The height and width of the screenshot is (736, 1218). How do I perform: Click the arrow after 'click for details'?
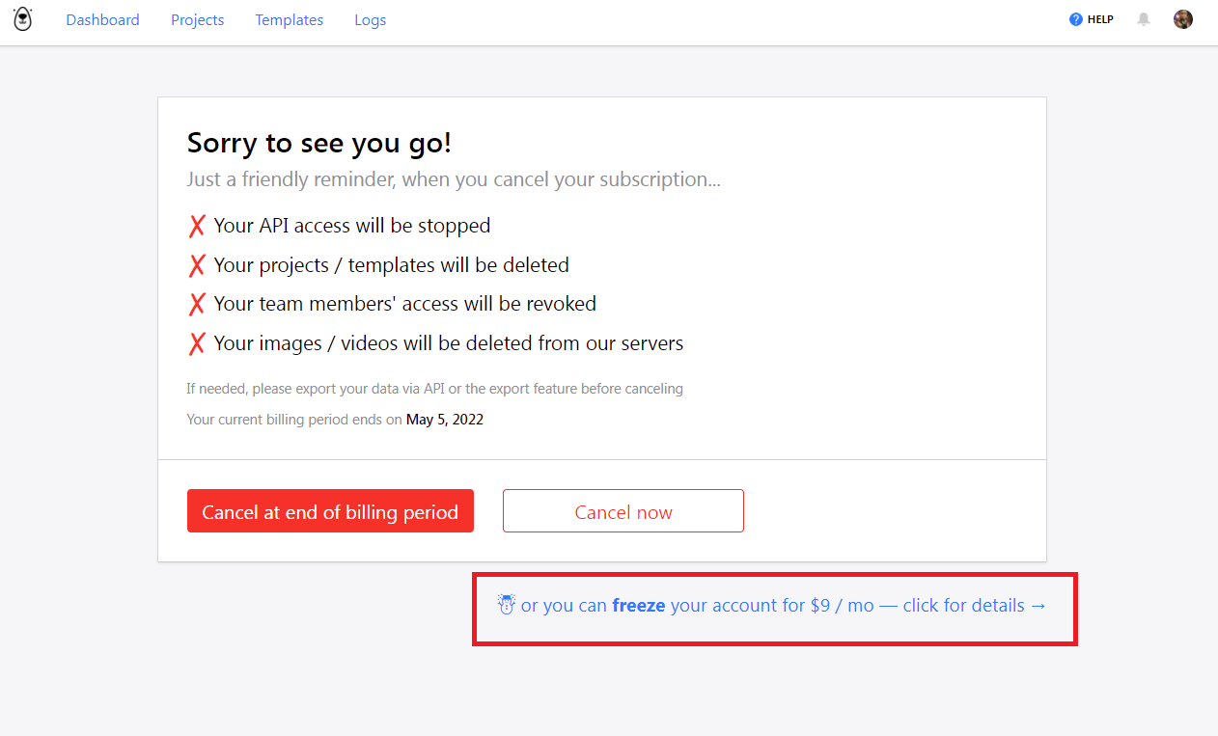(x=1038, y=606)
